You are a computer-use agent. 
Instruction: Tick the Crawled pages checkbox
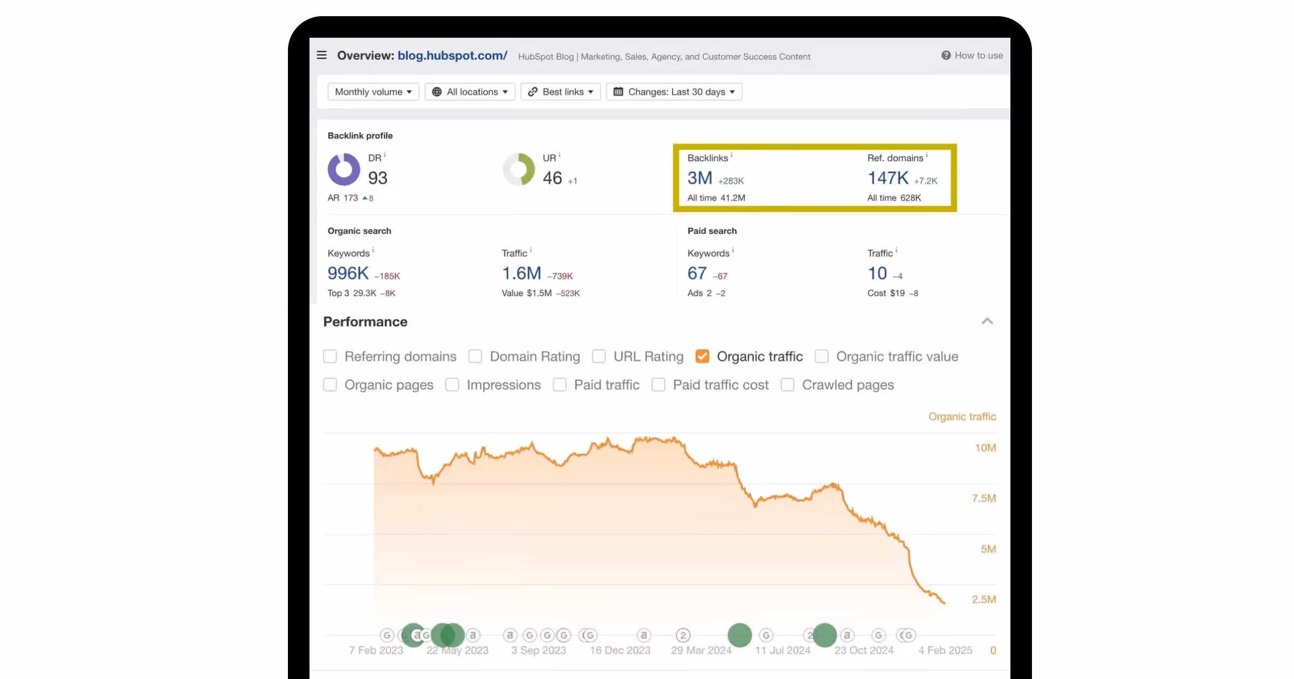787,385
